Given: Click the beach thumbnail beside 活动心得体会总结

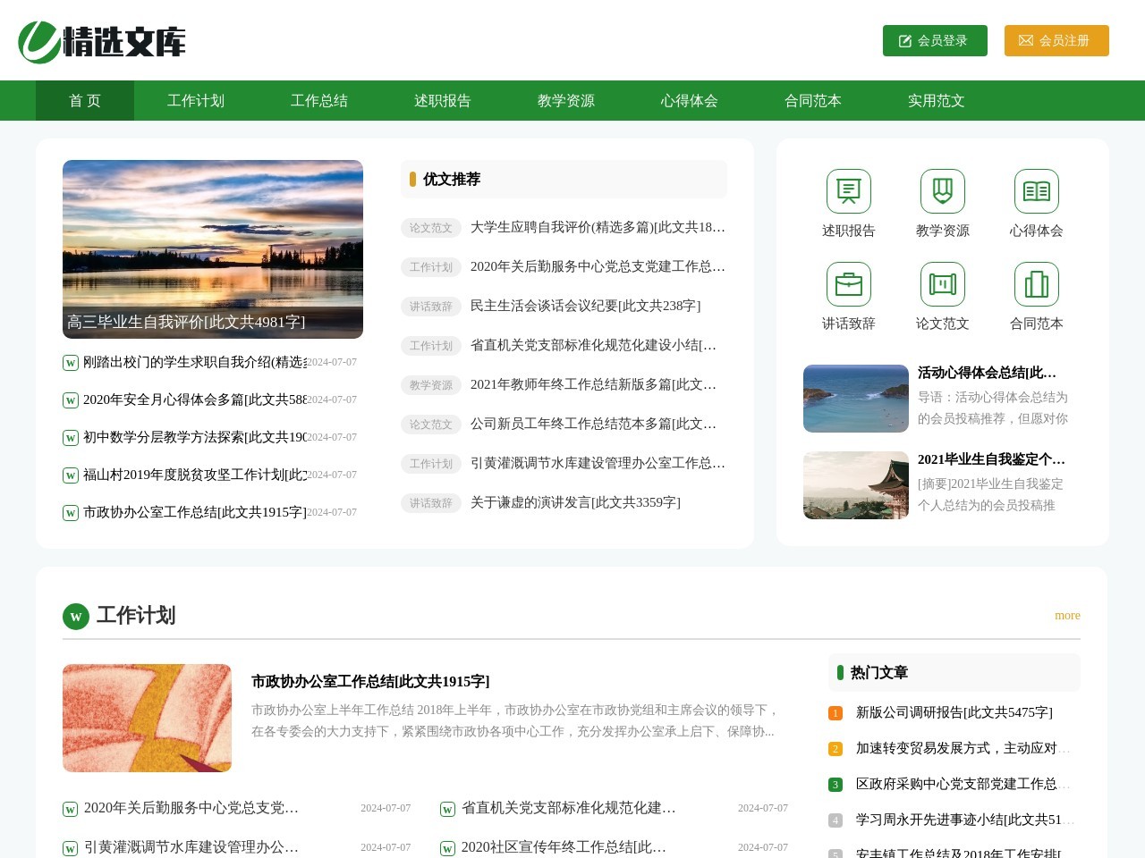Looking at the screenshot, I should (855, 399).
